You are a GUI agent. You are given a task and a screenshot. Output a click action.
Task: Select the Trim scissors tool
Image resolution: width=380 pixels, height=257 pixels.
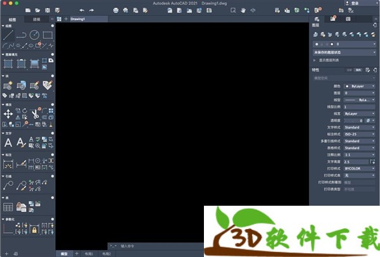pyautogui.click(x=35, y=114)
